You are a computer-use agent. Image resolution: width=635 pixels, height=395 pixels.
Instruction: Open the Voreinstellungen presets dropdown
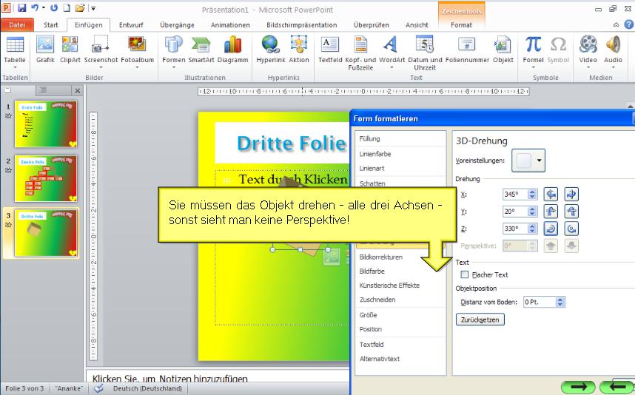pyautogui.click(x=540, y=161)
